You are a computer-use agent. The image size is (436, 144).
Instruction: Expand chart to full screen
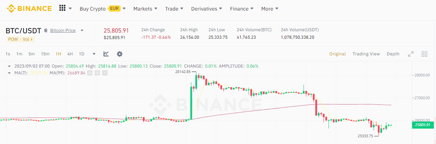pyautogui.click(x=411, y=54)
